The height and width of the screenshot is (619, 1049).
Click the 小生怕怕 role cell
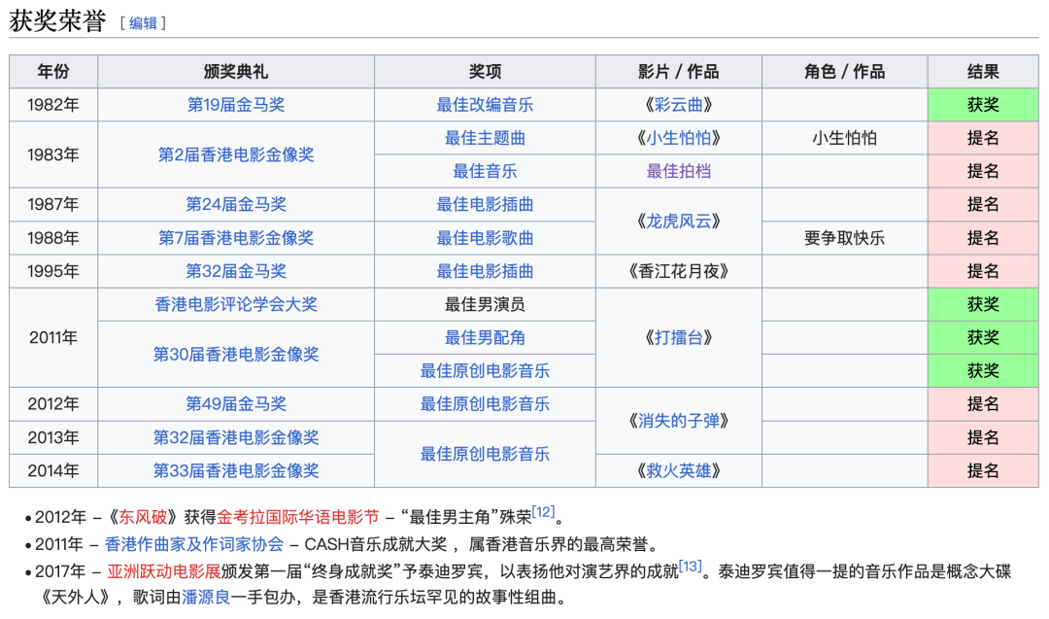coord(845,138)
